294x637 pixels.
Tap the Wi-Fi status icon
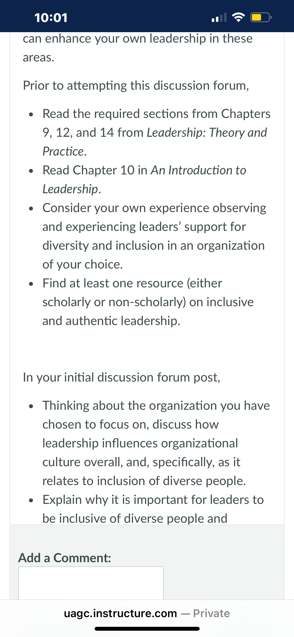tap(238, 17)
